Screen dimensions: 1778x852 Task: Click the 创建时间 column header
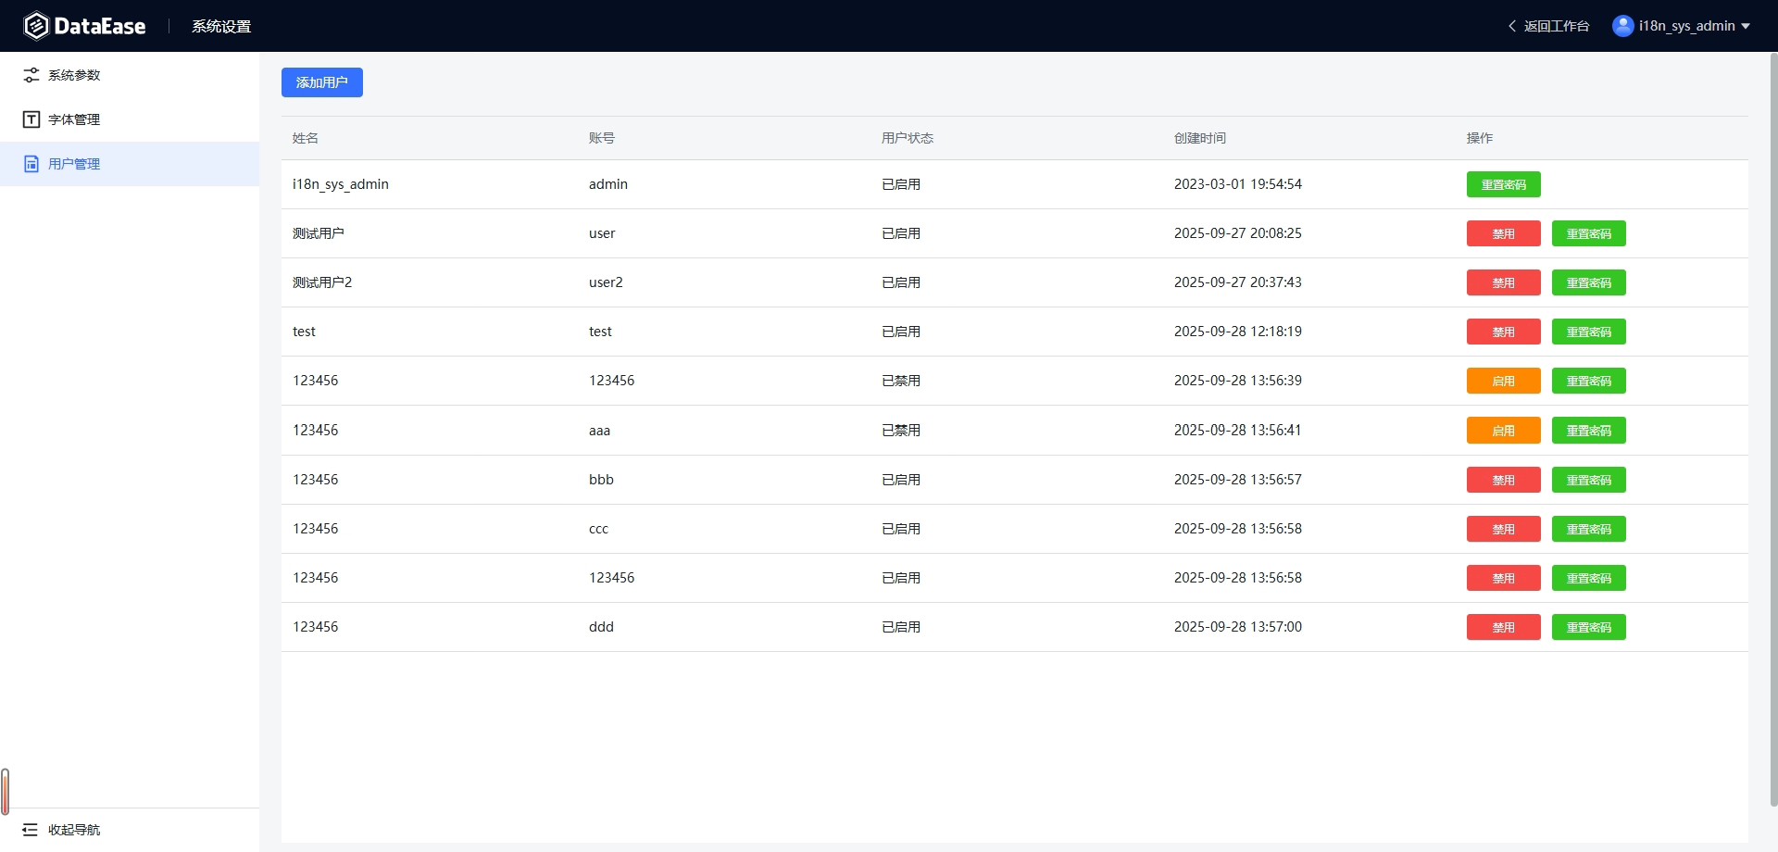point(1200,138)
